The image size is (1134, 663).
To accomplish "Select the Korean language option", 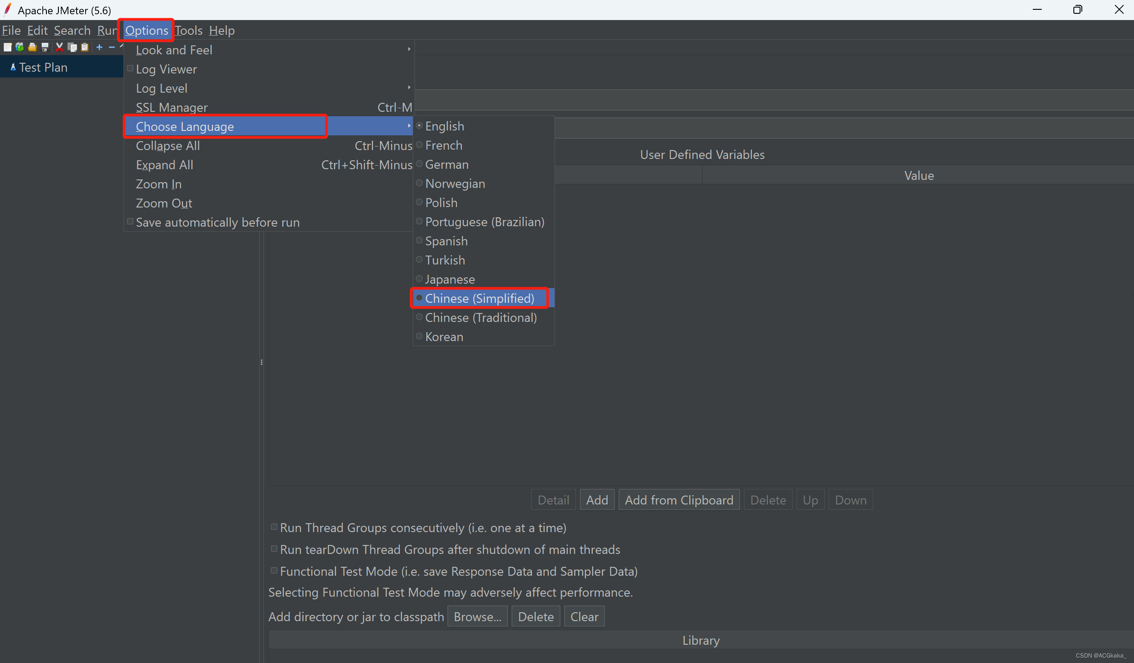I will [x=484, y=337].
